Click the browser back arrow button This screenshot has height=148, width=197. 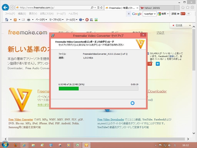pyautogui.click(x=5, y=7)
